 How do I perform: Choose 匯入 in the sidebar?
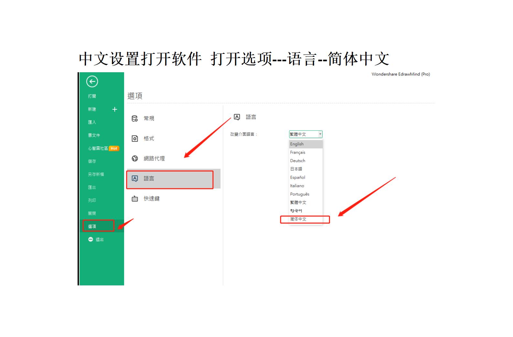(92, 122)
